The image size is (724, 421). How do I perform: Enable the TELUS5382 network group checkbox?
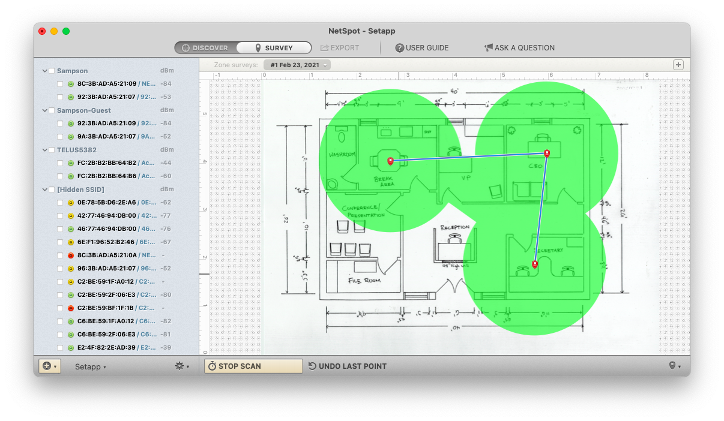coord(52,150)
